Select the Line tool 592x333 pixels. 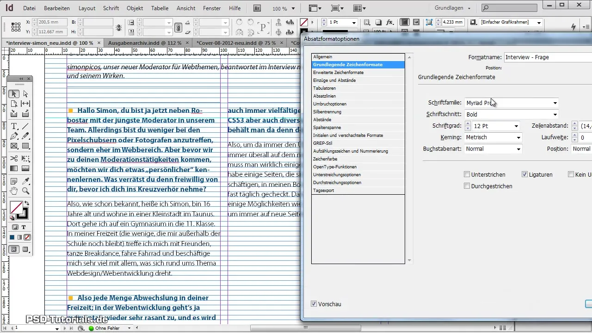pyautogui.click(x=25, y=126)
